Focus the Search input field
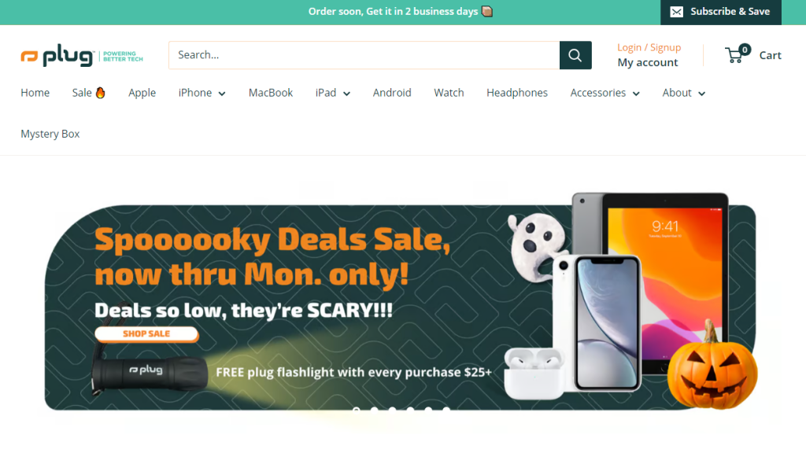This screenshot has height=475, width=806. (364, 55)
